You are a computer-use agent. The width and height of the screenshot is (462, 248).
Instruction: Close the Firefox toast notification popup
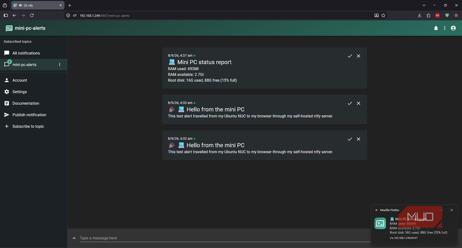(452, 210)
